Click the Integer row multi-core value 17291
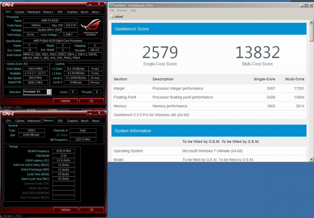Screen dimensions: 314x218 299,88
